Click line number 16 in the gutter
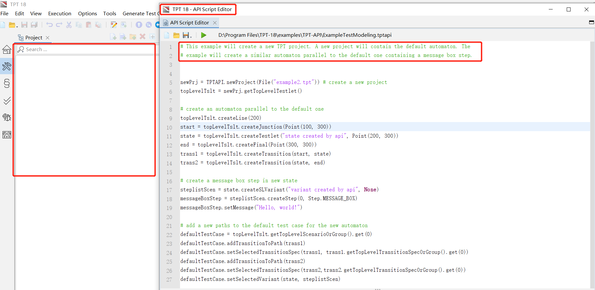 (169, 181)
